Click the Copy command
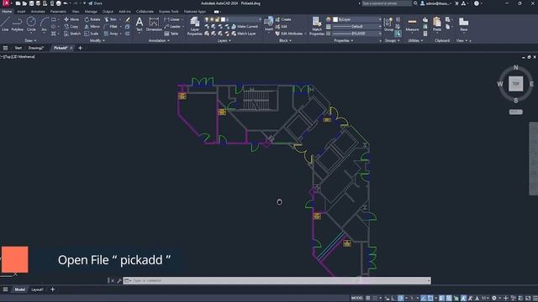Screen dimensions: 538x302 [71, 26]
